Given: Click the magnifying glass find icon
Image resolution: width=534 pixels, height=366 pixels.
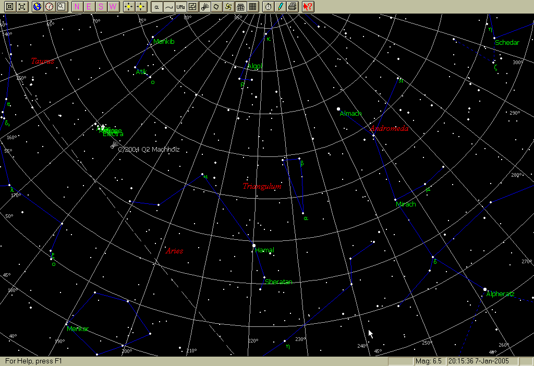Looking at the screenshot, I should [62, 7].
